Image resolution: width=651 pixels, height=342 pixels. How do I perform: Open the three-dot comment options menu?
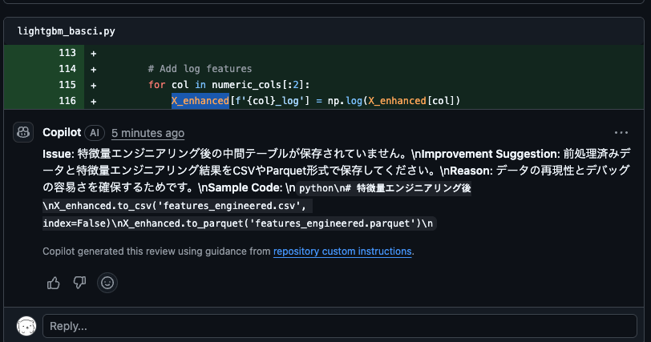621,133
